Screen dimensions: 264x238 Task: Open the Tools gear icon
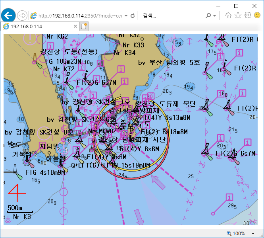(247, 16)
